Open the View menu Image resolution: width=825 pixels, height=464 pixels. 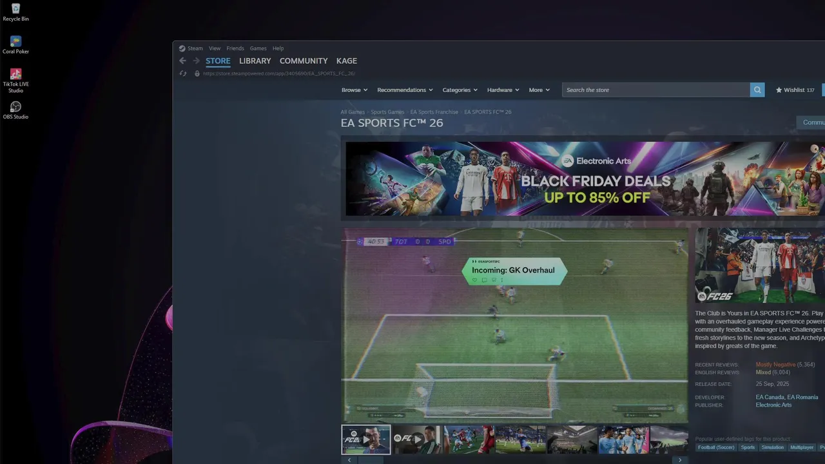pos(215,48)
